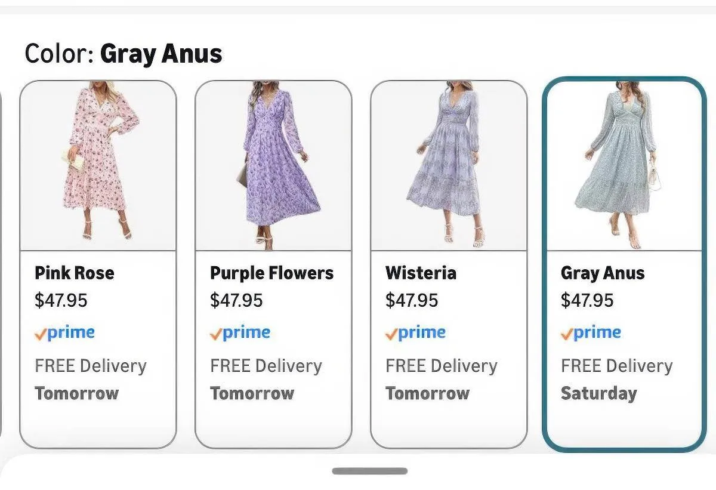This screenshot has width=716, height=490.
Task: Pick the Wisteria dress thumbnail
Action: click(449, 165)
